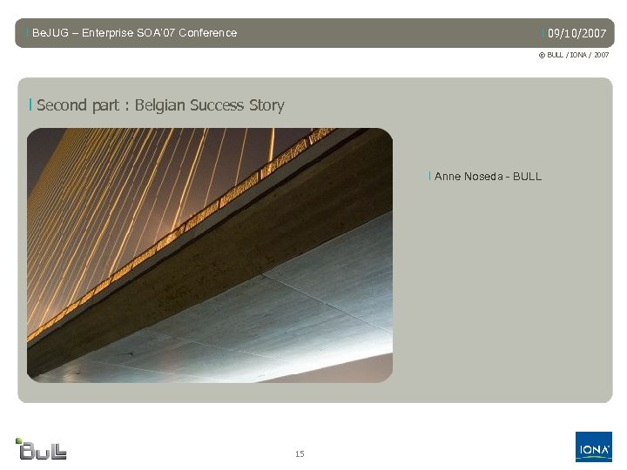The height and width of the screenshot is (470, 627).
Task: Click 'BeJUG – Enterprise SOA'07 Conference' header text
Action: click(x=134, y=33)
